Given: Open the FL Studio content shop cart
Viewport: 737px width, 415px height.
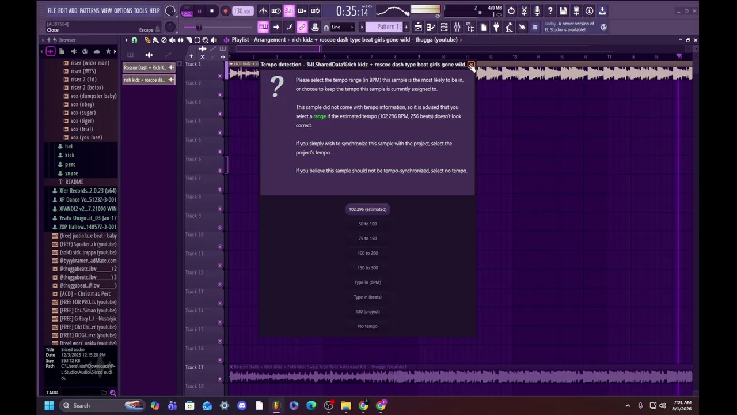Looking at the screenshot, I should tap(535, 27).
